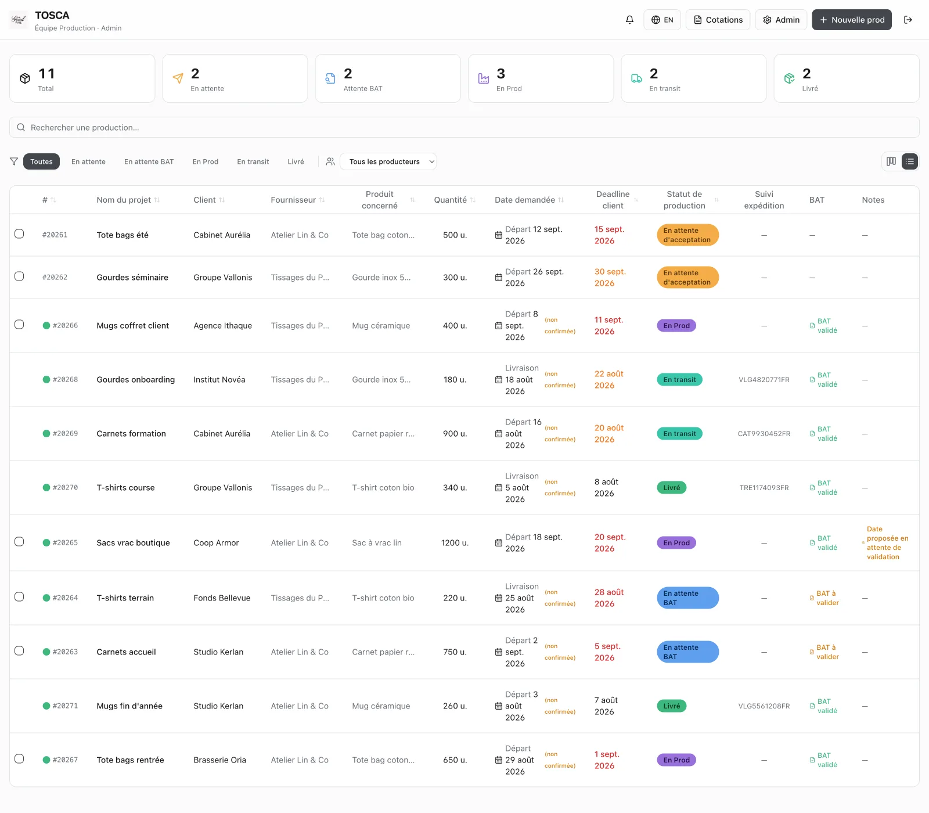
Task: Click En attente BAT badge for T-shirts terrain
Action: [687, 598]
